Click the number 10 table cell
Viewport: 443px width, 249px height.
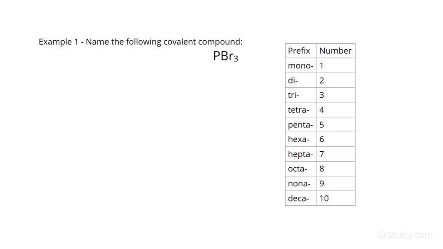click(x=336, y=198)
